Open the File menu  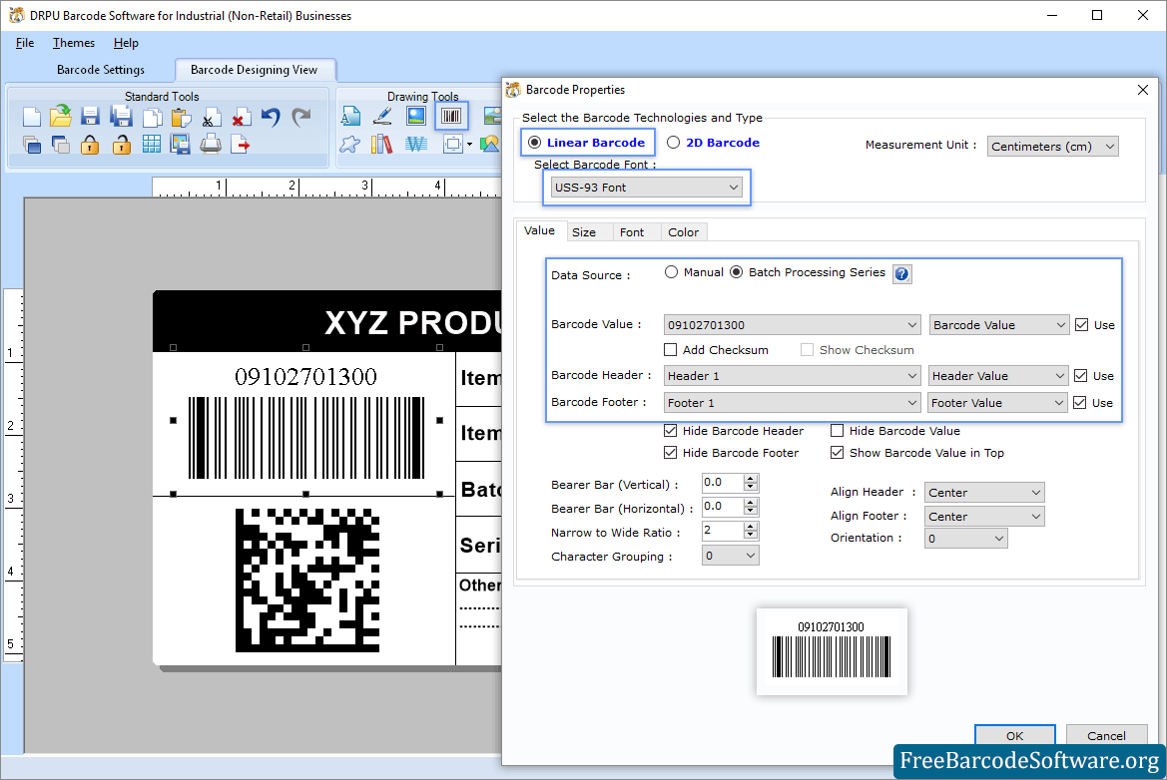point(25,42)
